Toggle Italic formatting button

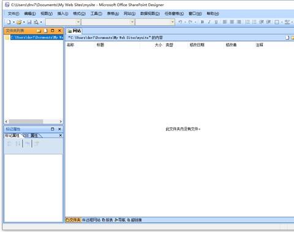(x=209, y=22)
